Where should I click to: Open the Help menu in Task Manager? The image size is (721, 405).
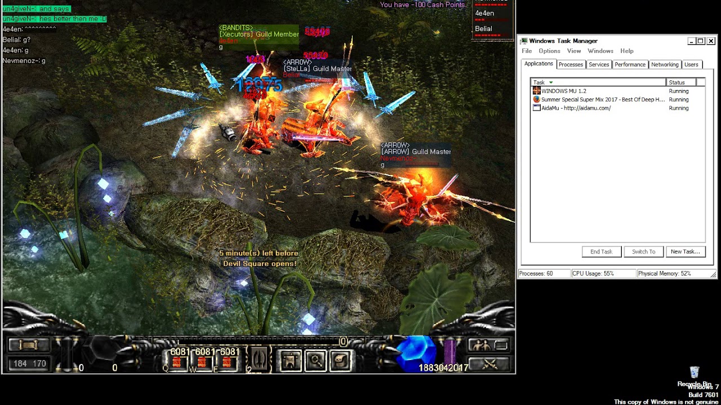pos(627,51)
